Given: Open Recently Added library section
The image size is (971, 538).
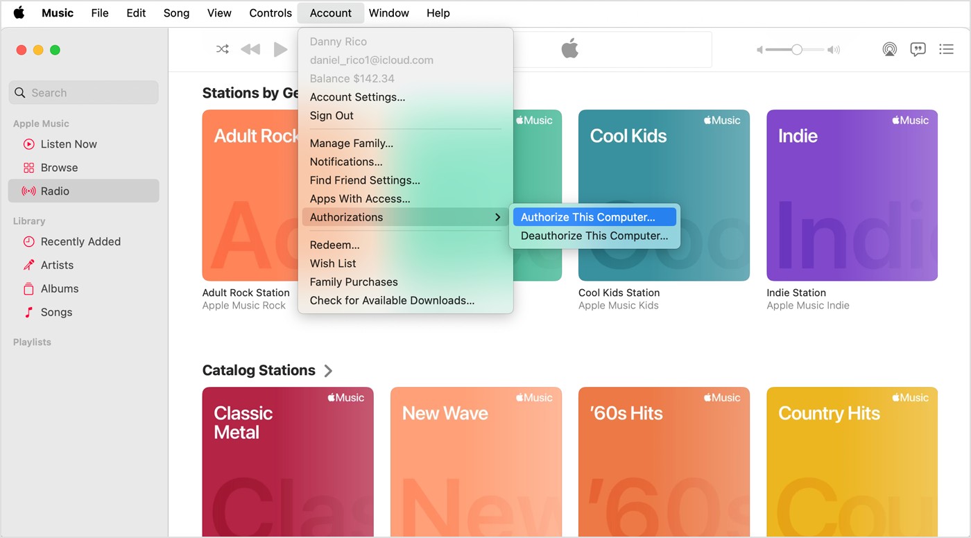Looking at the screenshot, I should click(83, 241).
